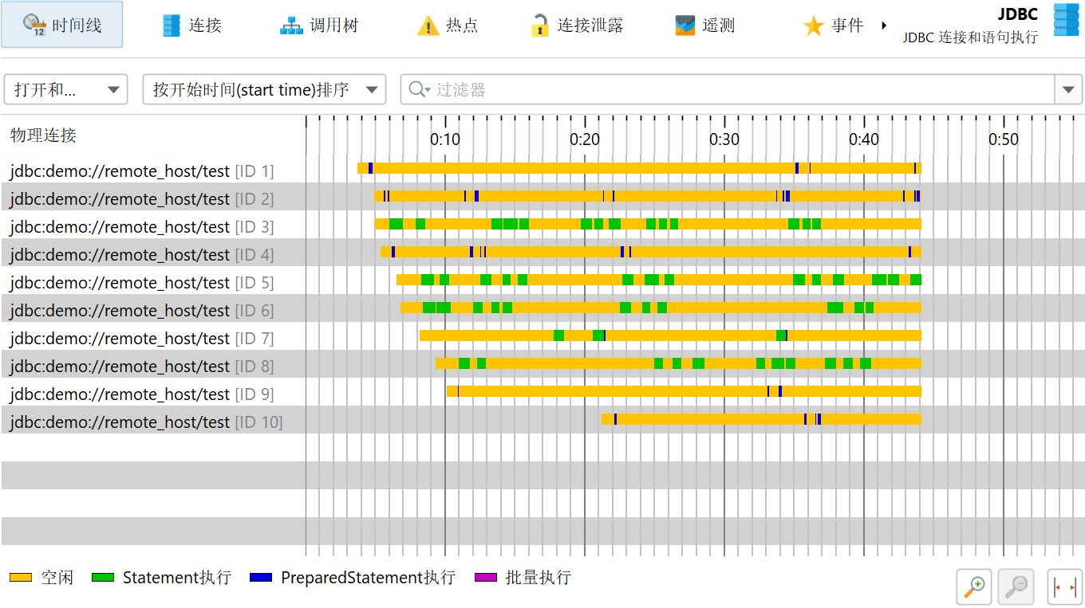1085x608 pixels.
Task: Click the 连接泄露 padlock icon
Action: pyautogui.click(x=540, y=25)
